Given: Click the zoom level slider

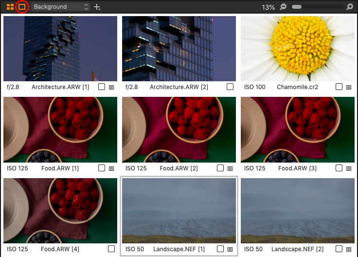Looking at the screenshot, I should pyautogui.click(x=317, y=7).
